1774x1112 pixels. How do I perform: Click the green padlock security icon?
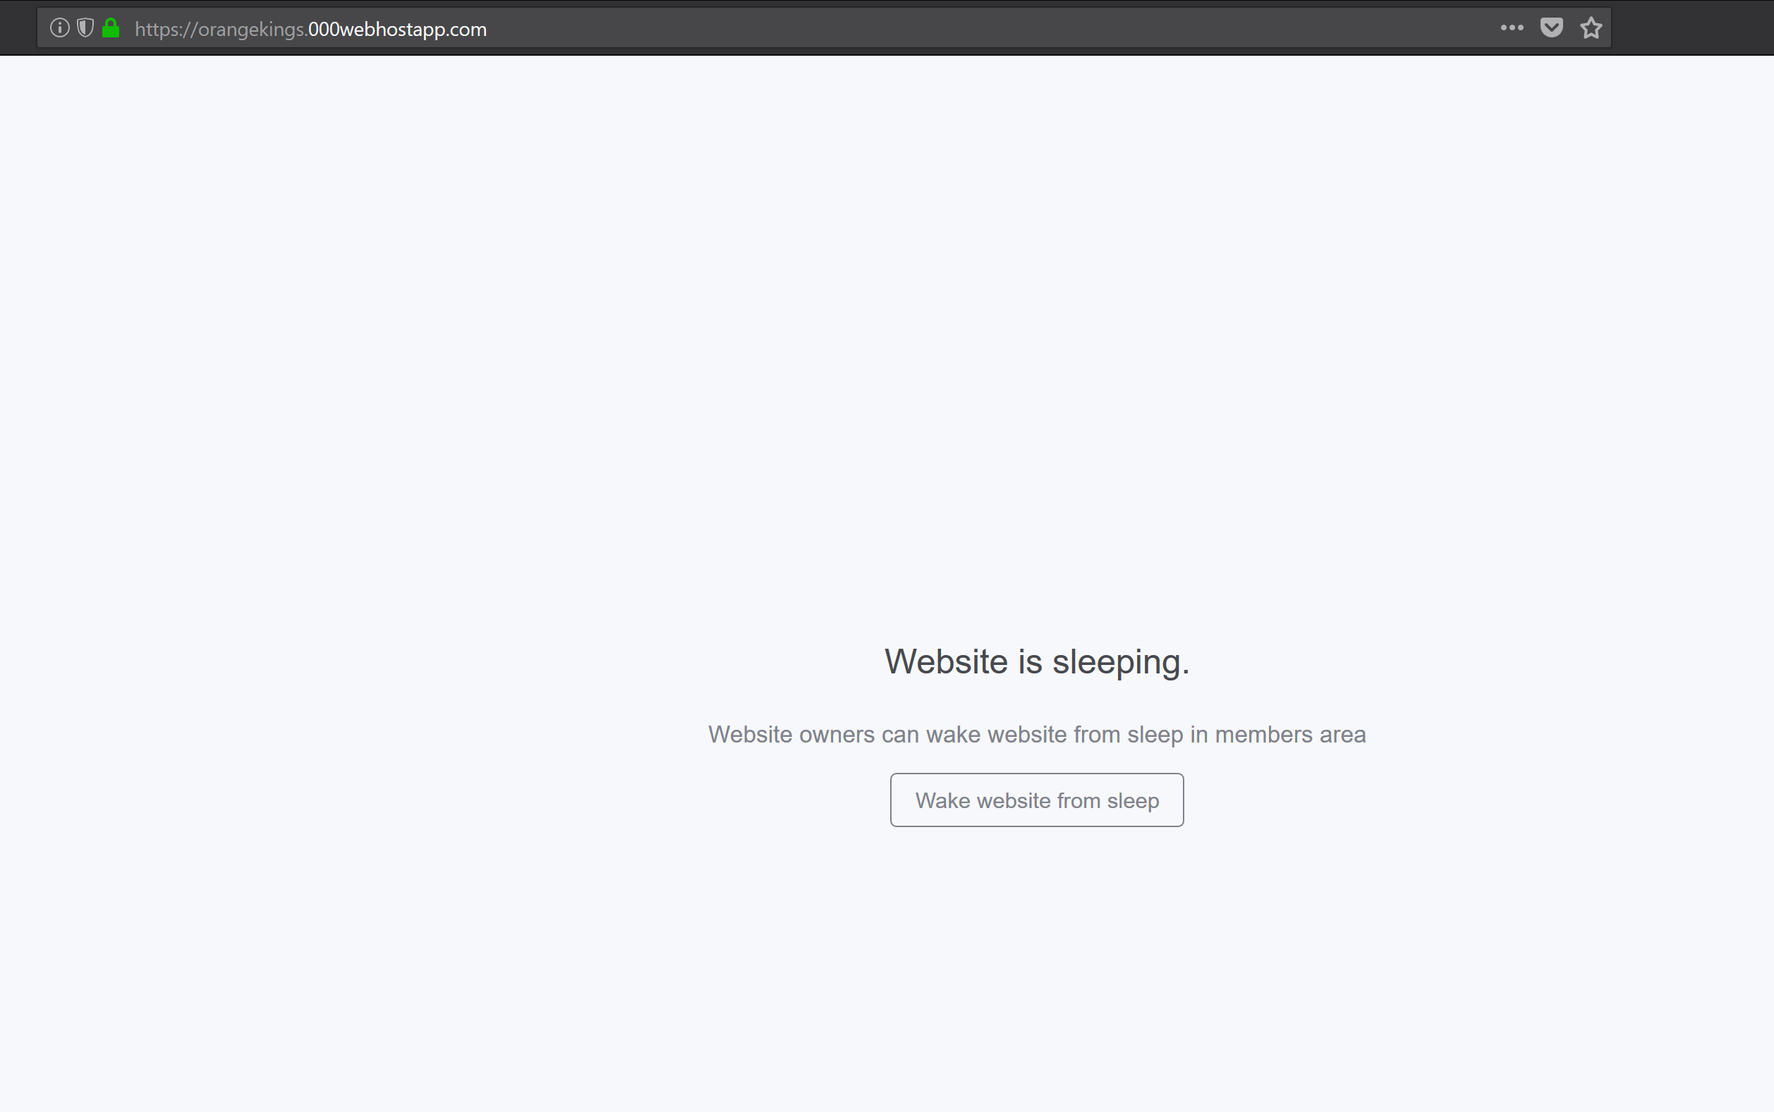(x=111, y=28)
